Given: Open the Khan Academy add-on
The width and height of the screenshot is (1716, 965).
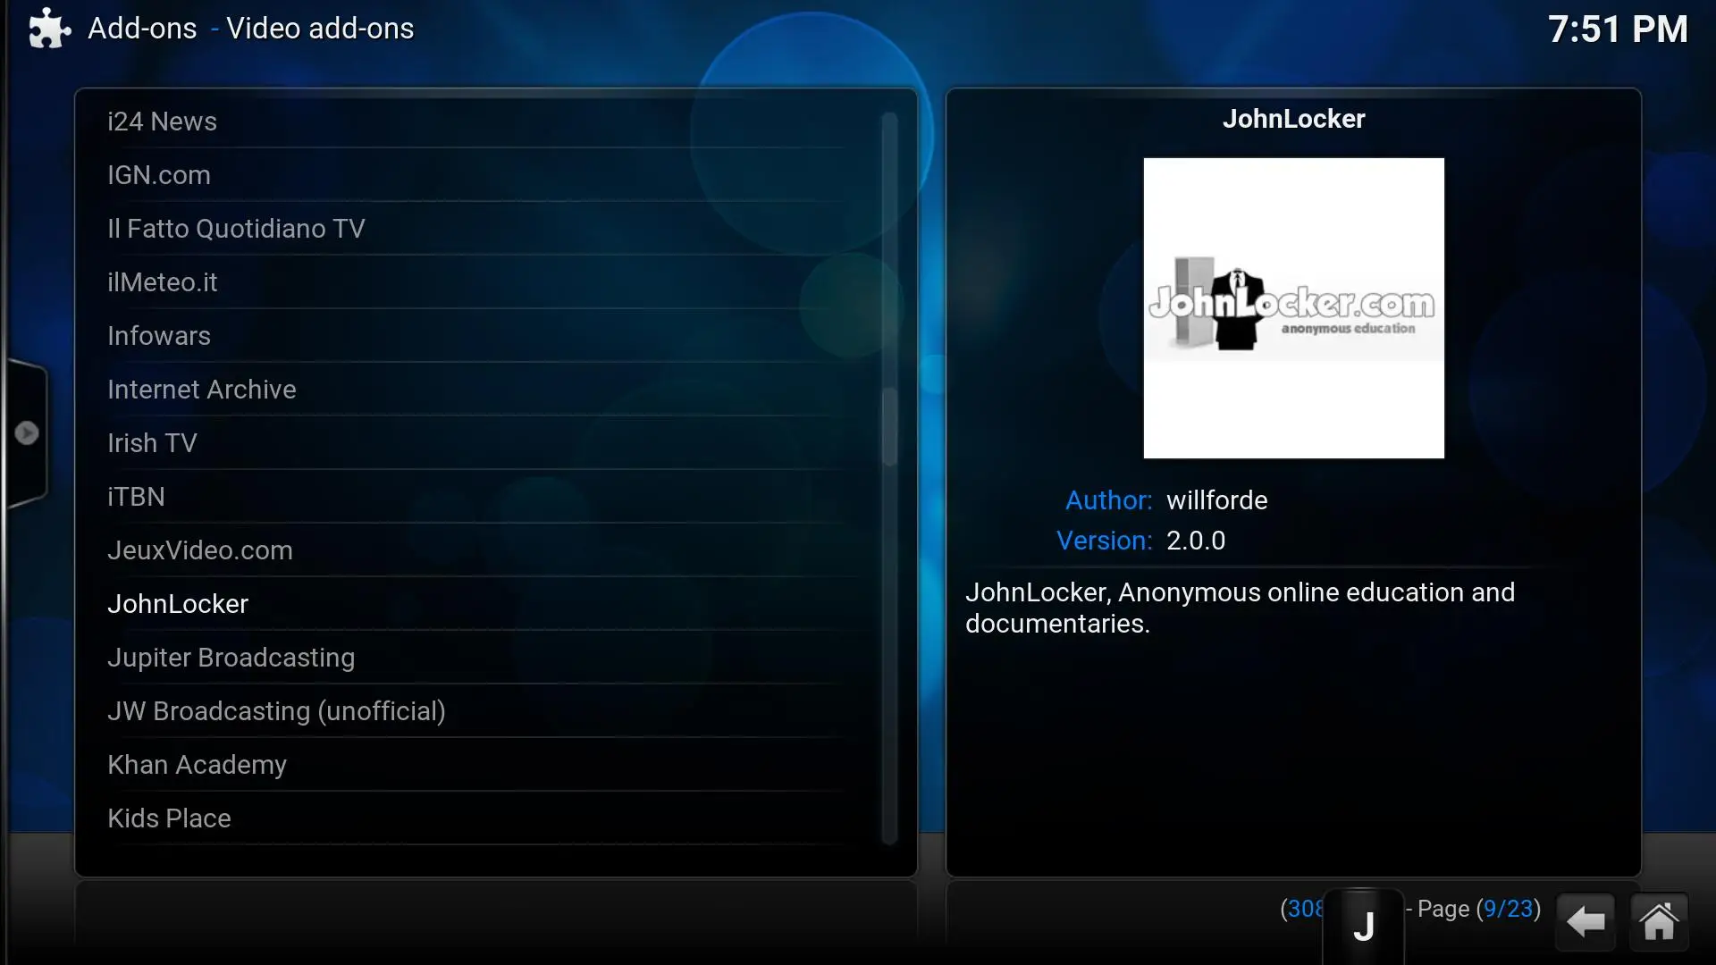Looking at the screenshot, I should click(474, 765).
